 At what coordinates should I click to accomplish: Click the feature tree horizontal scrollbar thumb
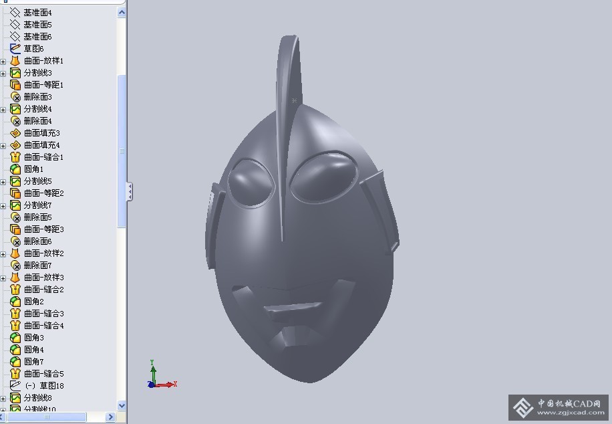pyautogui.click(x=46, y=417)
